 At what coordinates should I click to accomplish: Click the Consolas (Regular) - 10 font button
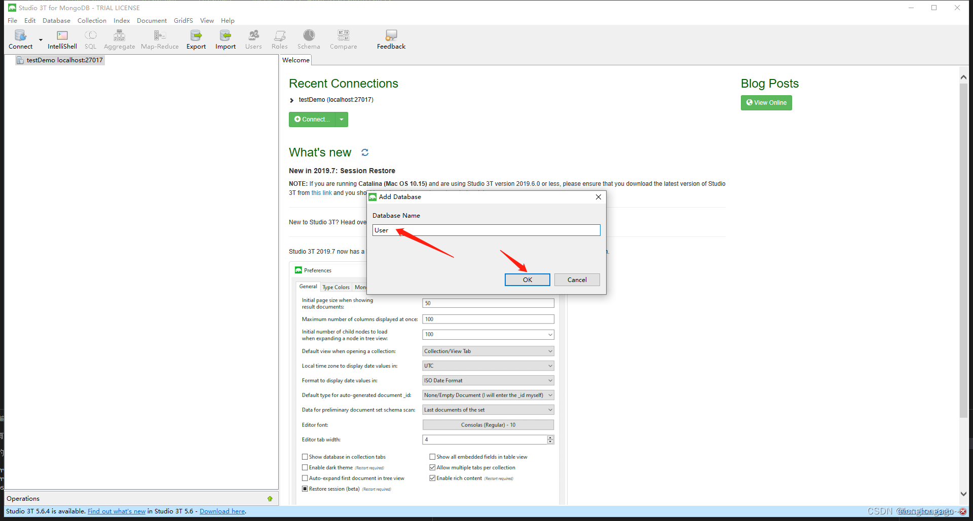tap(488, 425)
